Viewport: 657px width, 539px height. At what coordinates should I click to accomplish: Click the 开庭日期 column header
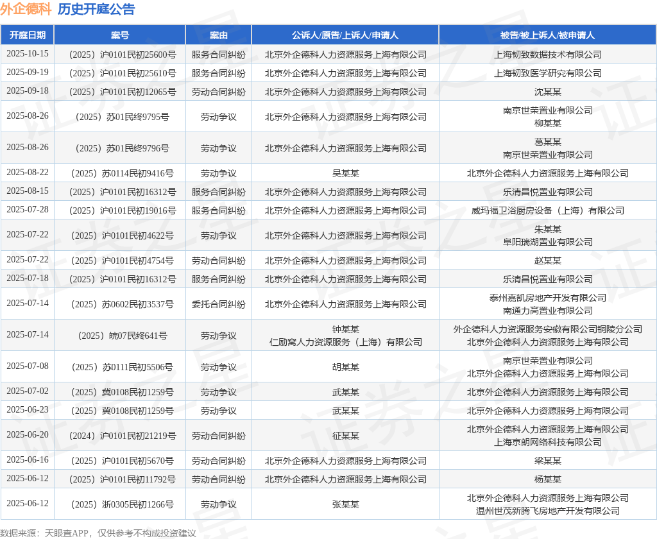click(27, 35)
